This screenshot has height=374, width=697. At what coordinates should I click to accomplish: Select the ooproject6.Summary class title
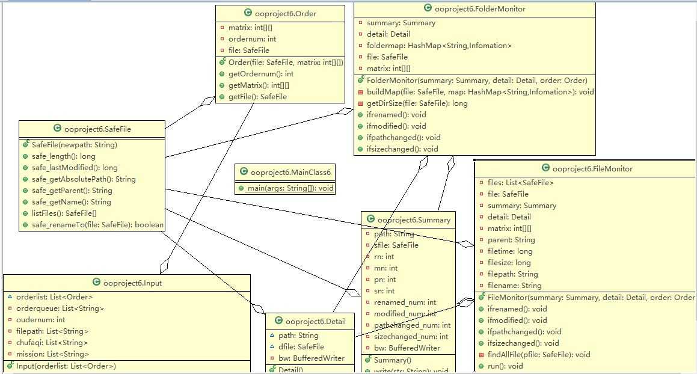pyautogui.click(x=414, y=220)
